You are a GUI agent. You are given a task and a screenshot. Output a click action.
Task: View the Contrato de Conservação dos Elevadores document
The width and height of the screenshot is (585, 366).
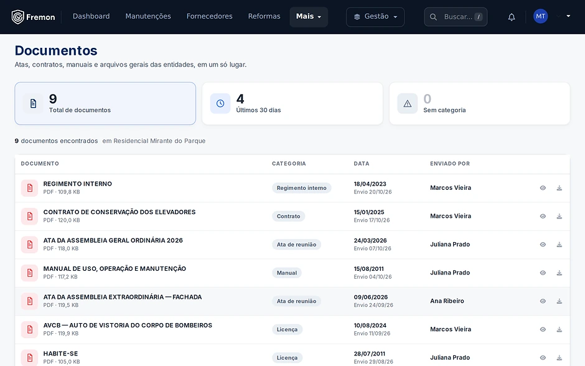point(543,217)
